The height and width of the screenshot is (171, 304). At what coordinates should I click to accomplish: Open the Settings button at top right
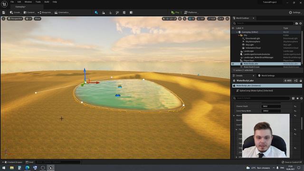[x=294, y=12]
